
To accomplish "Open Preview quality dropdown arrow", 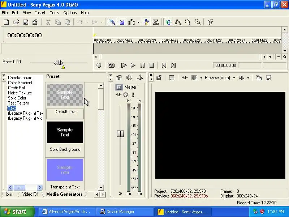I will click(234, 78).
